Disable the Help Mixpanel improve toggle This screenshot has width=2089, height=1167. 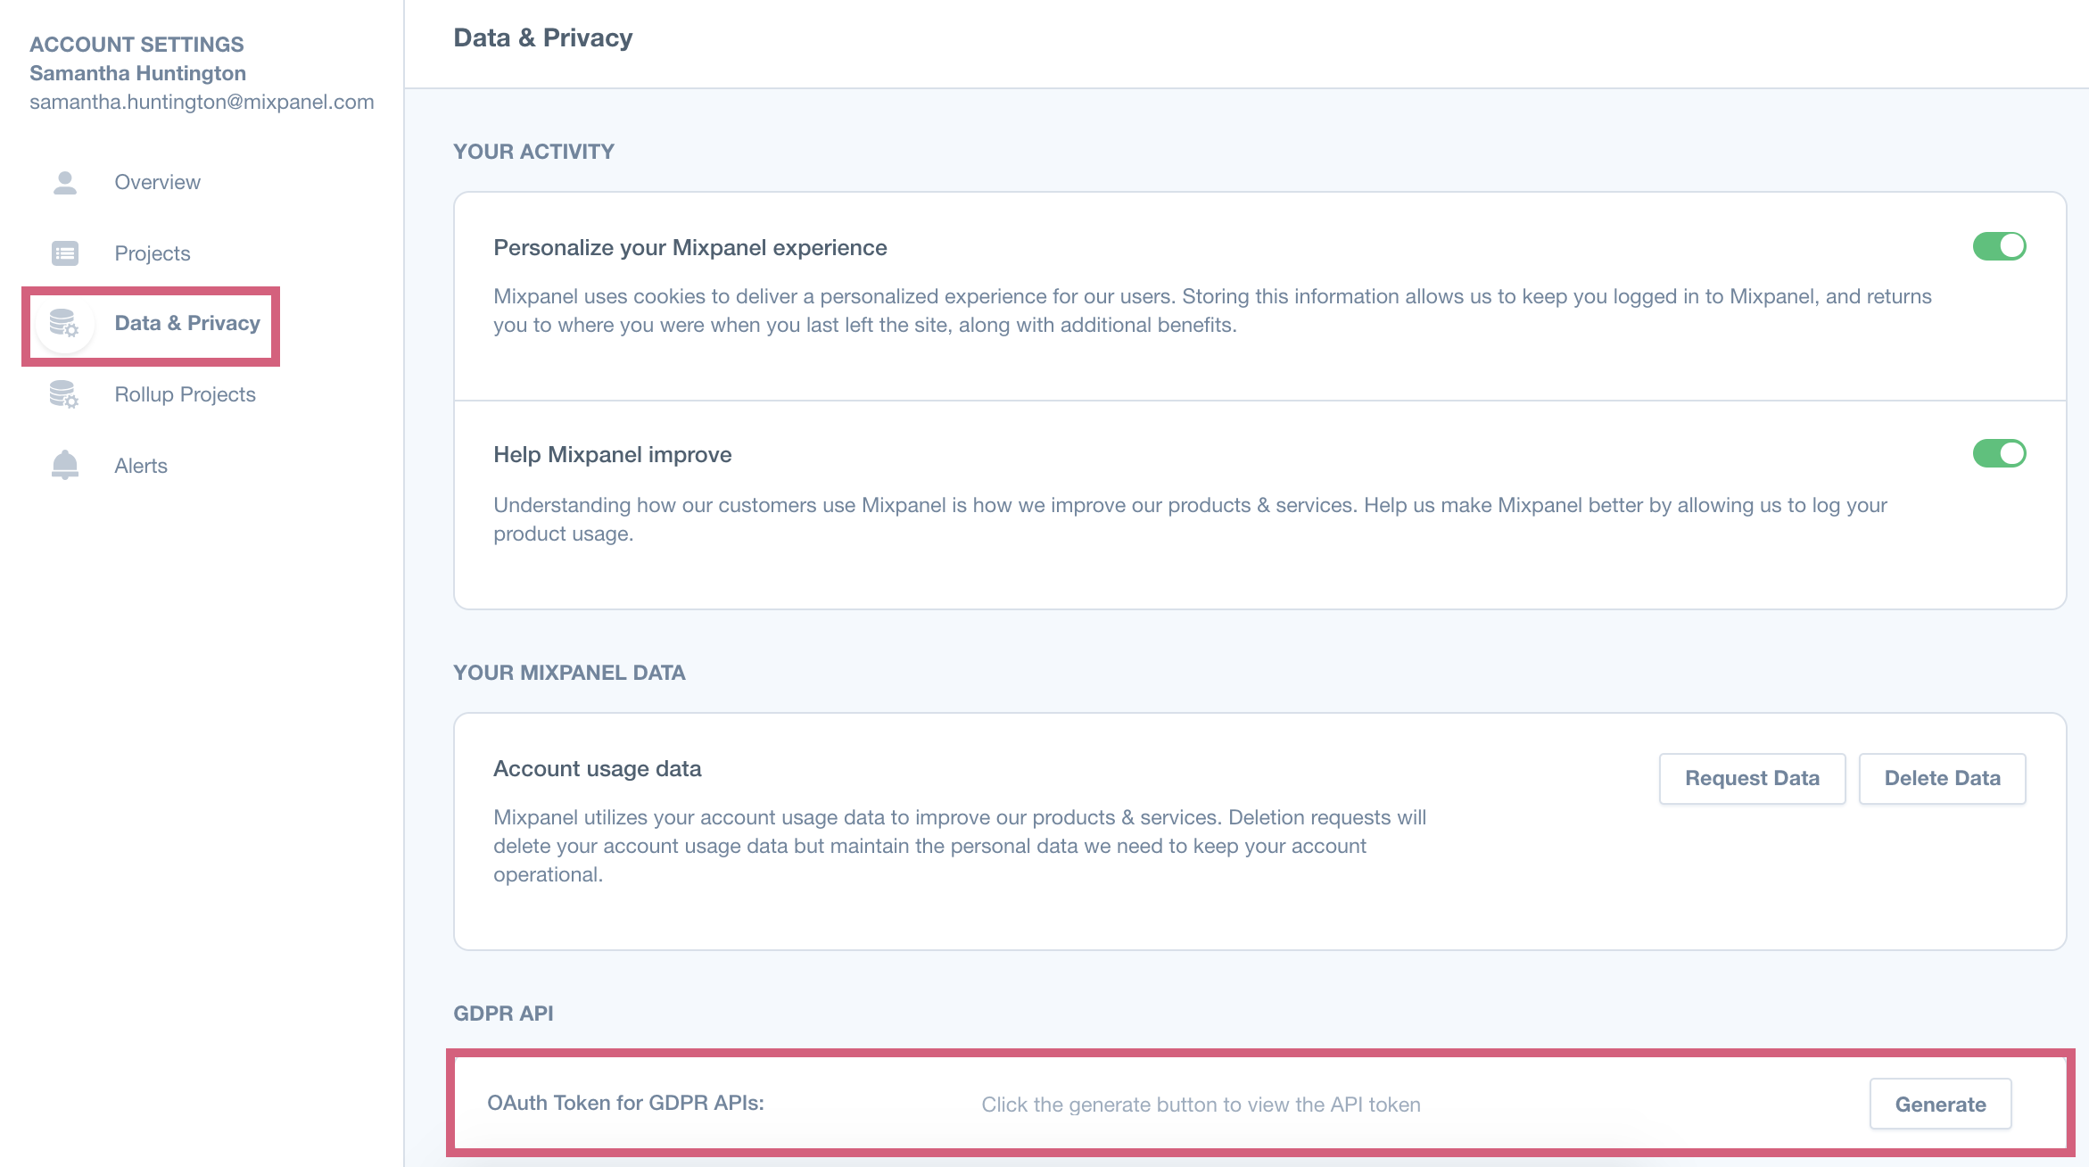1999,453
